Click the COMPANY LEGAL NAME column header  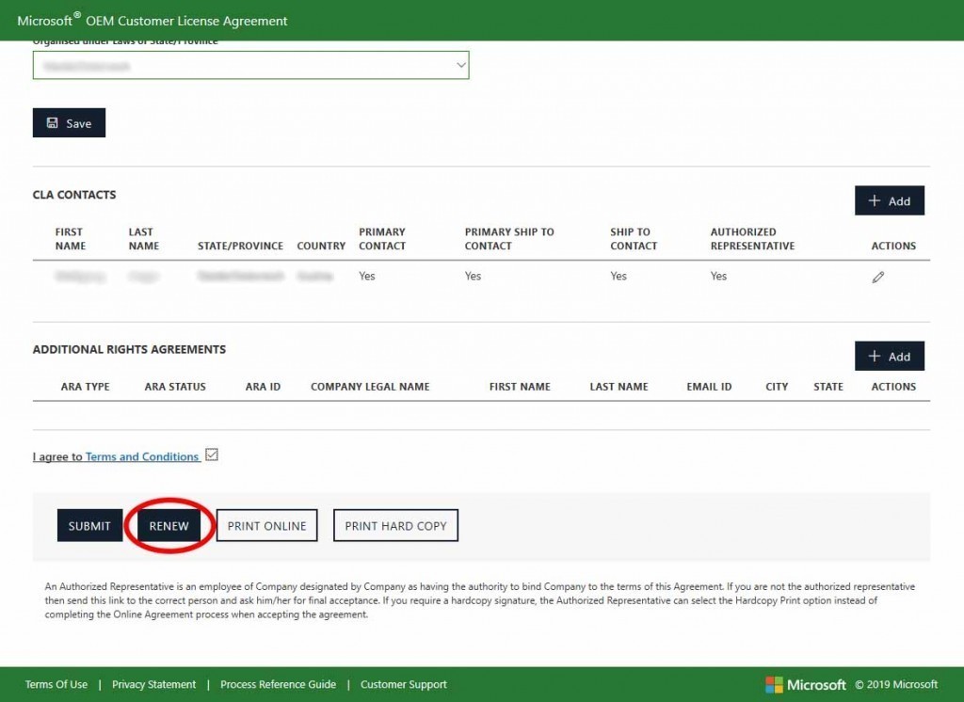[x=370, y=387]
